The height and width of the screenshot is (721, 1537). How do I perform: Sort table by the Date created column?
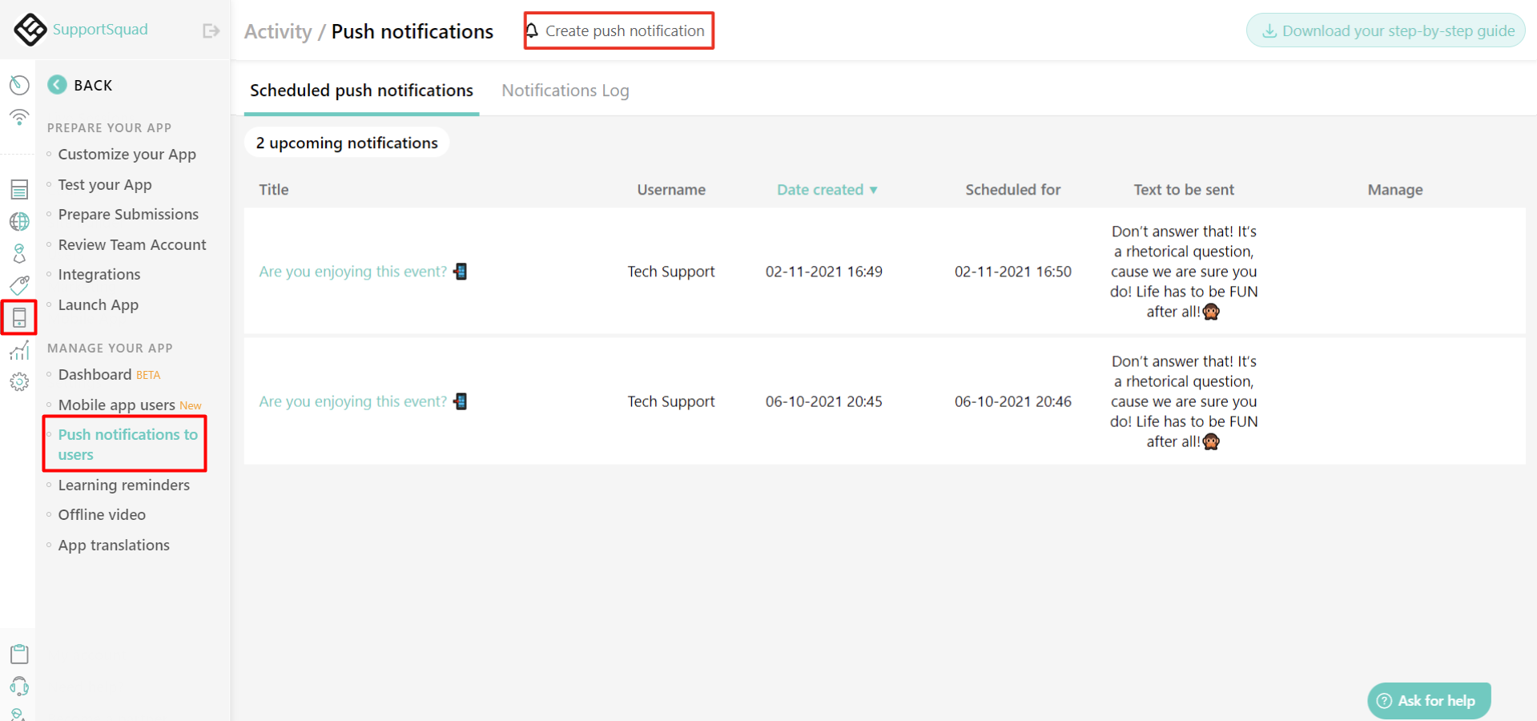coord(827,190)
